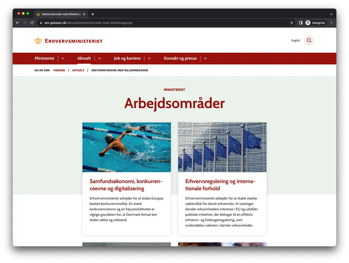Image resolution: width=349 pixels, height=263 pixels.
Task: Open the Ministeriet menu item
Action: [x=44, y=58]
